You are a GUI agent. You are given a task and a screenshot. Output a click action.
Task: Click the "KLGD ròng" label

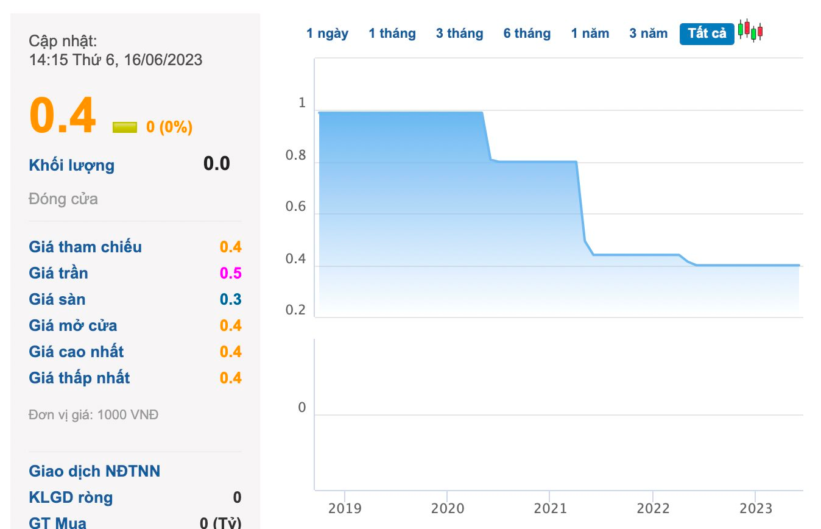coord(71,497)
